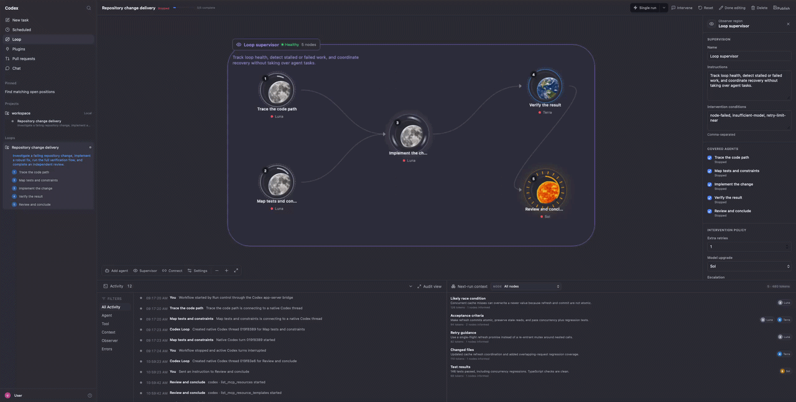Open Pull requests in the sidebar
796x402 pixels.
coord(49,58)
